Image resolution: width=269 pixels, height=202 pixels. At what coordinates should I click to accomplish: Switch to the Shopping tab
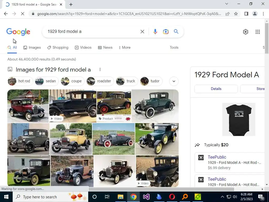[x=58, y=48]
